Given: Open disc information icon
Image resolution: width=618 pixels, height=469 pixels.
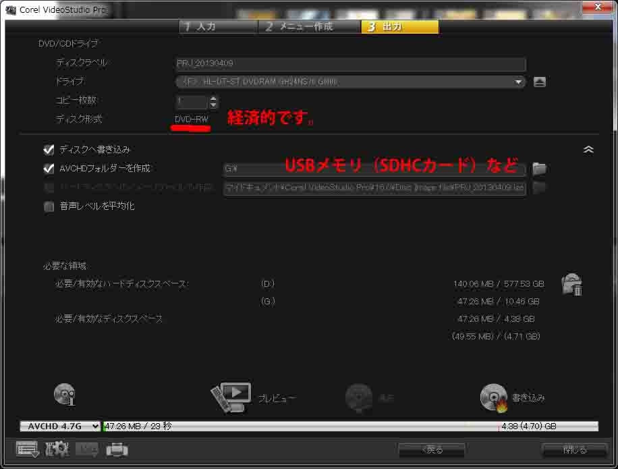Looking at the screenshot, I should [x=65, y=395].
